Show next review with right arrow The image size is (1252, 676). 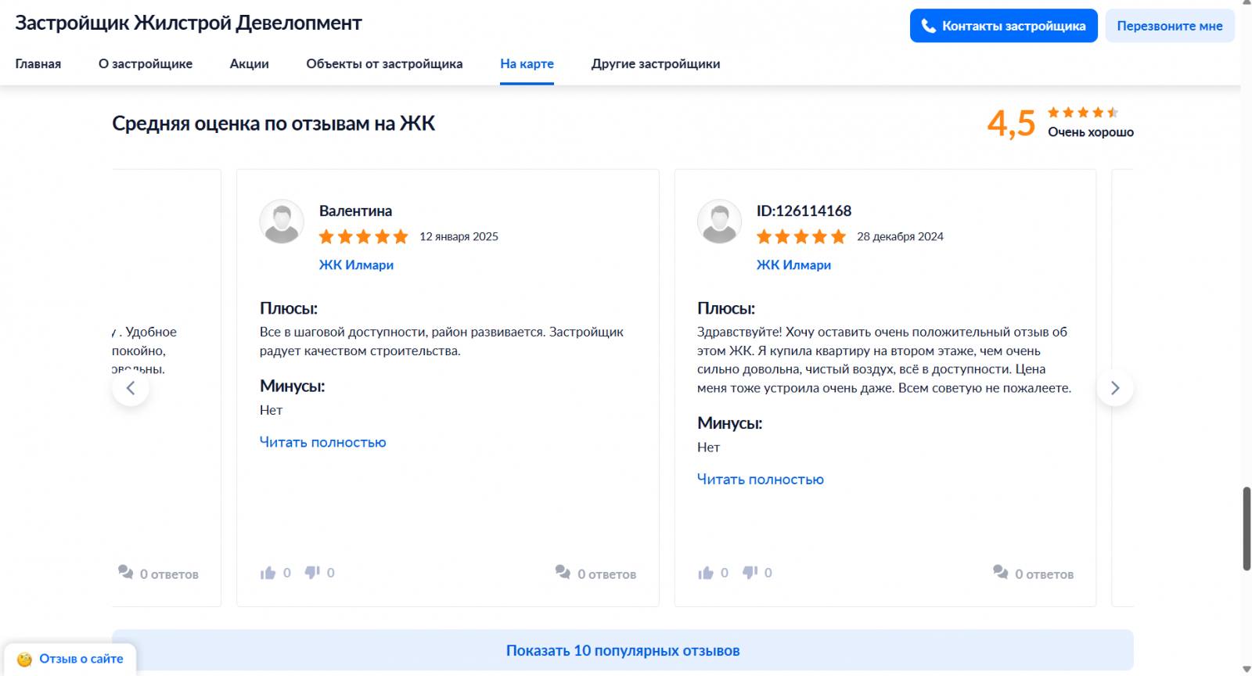[1115, 388]
